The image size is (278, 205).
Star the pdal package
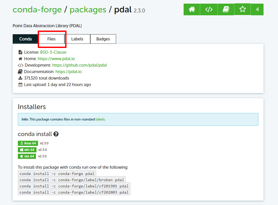pos(242,10)
